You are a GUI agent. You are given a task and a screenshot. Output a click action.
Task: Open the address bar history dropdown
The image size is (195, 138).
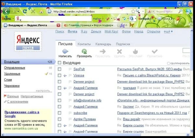coord(143,12)
